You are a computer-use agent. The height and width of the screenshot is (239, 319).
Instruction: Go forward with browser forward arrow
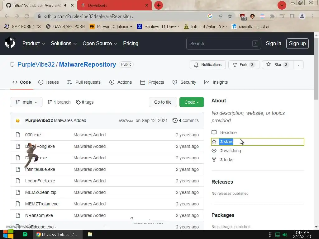pyautogui.click(x=17, y=16)
